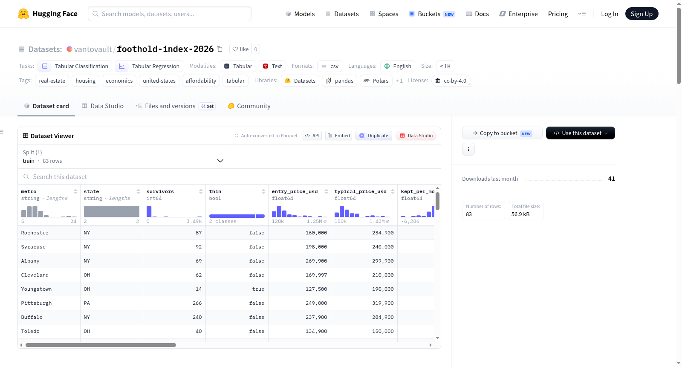Open the Enterprise link
Screen dimensions: 682x367
point(518,14)
